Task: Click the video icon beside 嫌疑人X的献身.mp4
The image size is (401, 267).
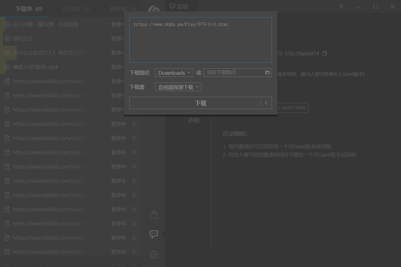Action: tap(7, 67)
